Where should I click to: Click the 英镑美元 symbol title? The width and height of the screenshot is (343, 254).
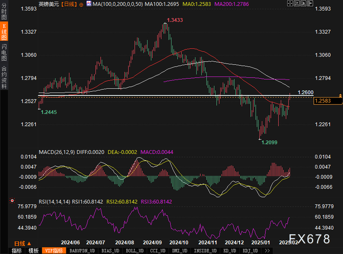pyautogui.click(x=49, y=4)
